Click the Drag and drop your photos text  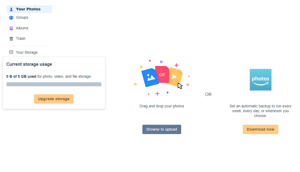(x=162, y=106)
